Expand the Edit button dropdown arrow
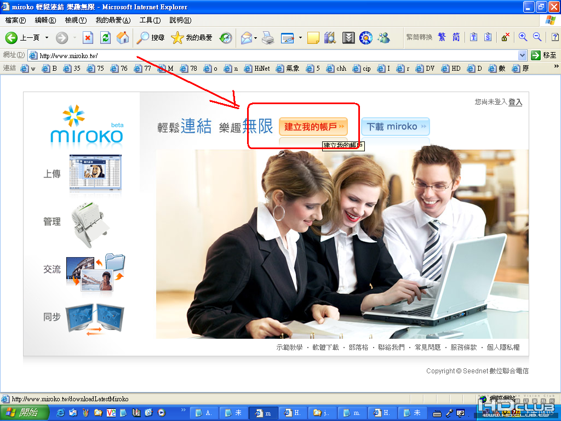Screen dimensions: 561x421 (x=300, y=38)
